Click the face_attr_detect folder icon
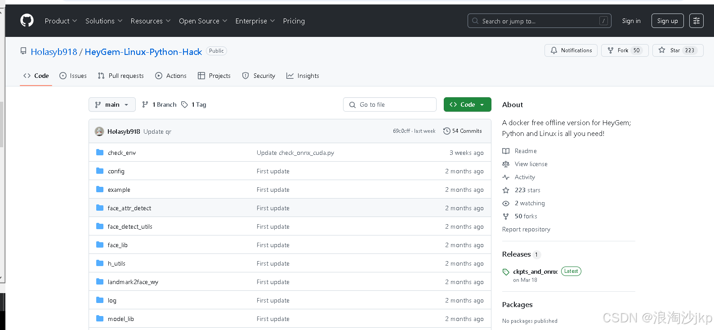The image size is (714, 330). point(100,208)
